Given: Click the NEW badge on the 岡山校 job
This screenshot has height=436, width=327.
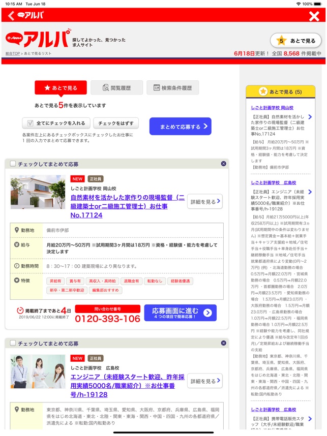Looking at the screenshot, I should [78, 179].
